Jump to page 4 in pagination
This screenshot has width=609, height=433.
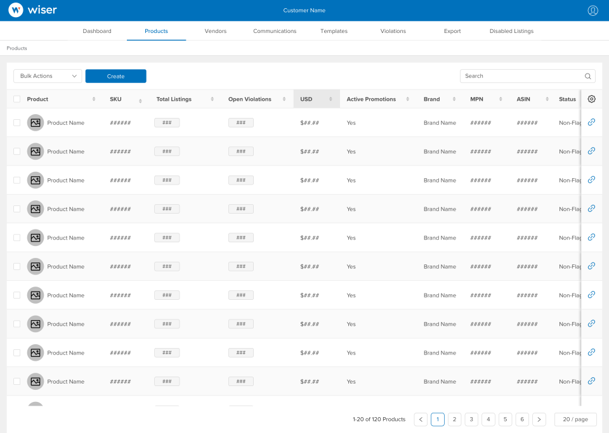coord(488,419)
